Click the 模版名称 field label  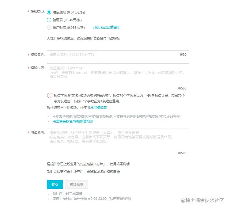tap(37, 55)
